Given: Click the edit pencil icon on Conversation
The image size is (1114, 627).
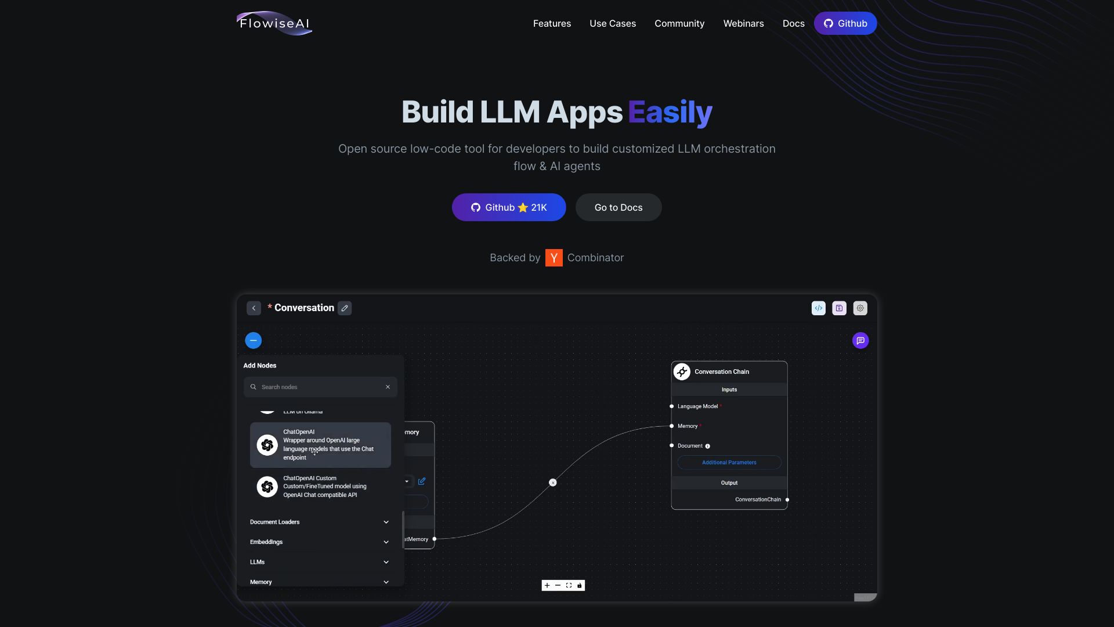Looking at the screenshot, I should [344, 308].
